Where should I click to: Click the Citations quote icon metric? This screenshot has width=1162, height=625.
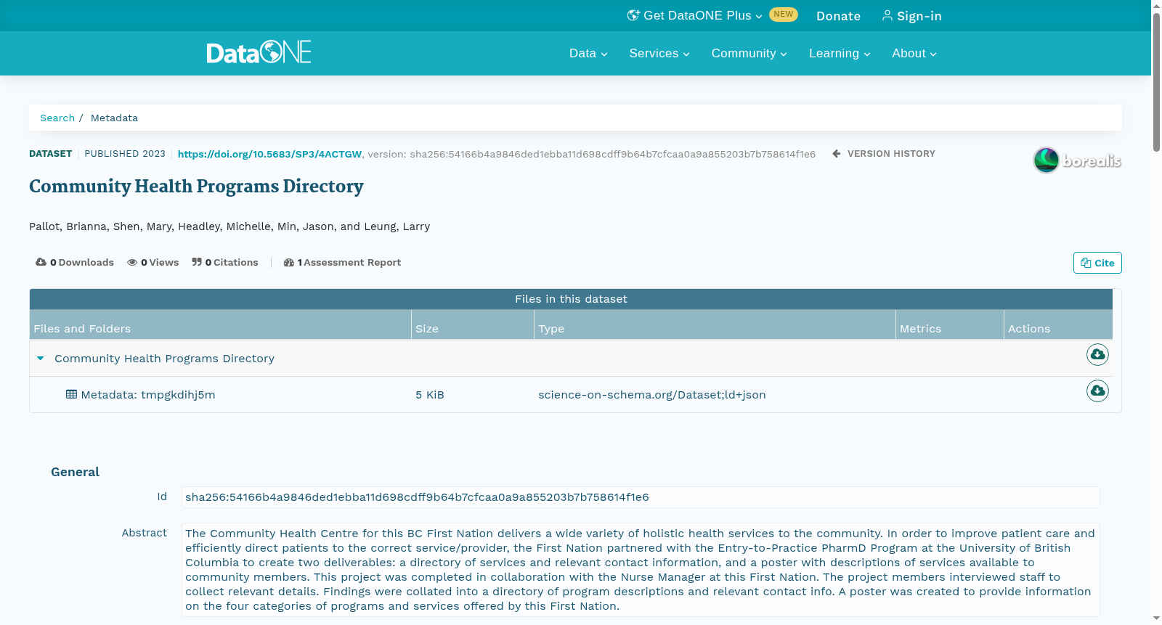click(224, 262)
